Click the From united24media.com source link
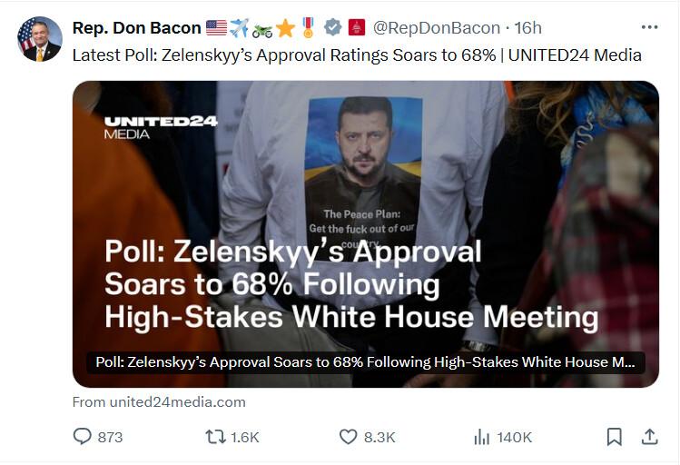This screenshot has height=465, width=680. pos(159,402)
